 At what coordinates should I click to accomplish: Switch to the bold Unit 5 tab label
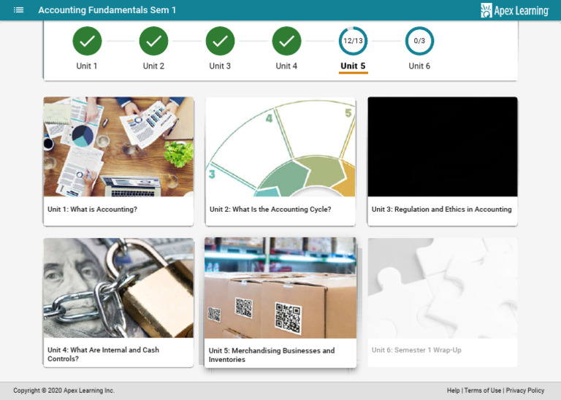[x=353, y=66]
